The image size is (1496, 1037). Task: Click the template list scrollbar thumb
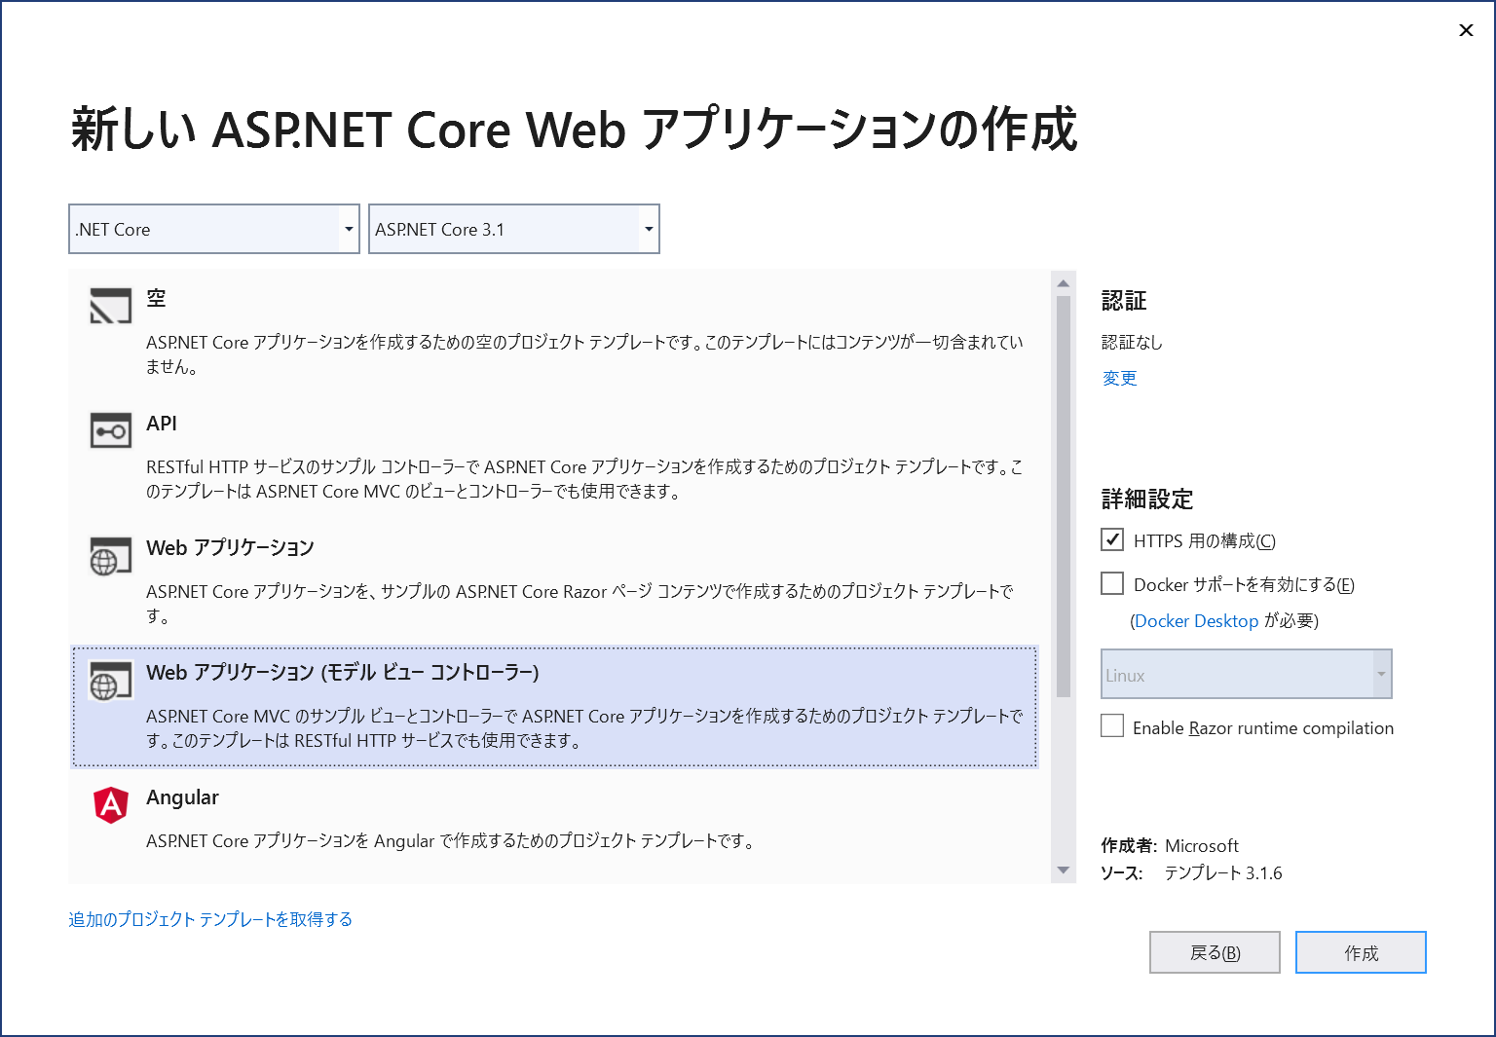[x=1064, y=497]
